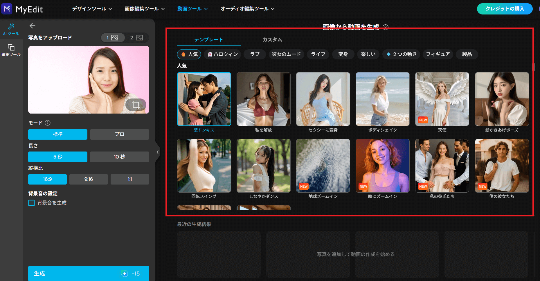Viewport: 540px width, 281px height.
Task: Select プロ mode option
Action: pyautogui.click(x=119, y=134)
